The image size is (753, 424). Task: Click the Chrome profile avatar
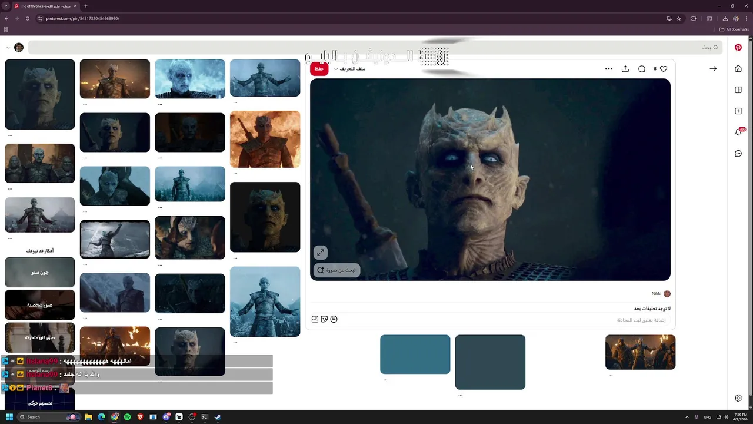[736, 18]
